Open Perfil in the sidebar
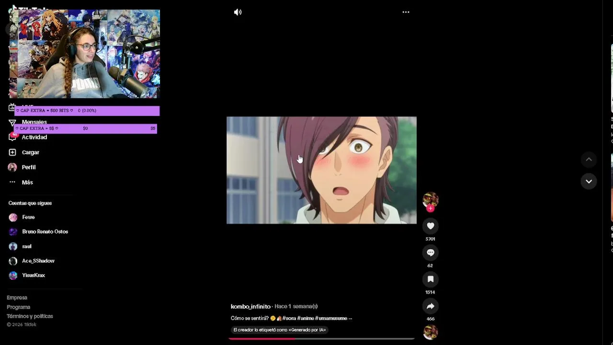The height and width of the screenshot is (345, 613). click(x=29, y=167)
